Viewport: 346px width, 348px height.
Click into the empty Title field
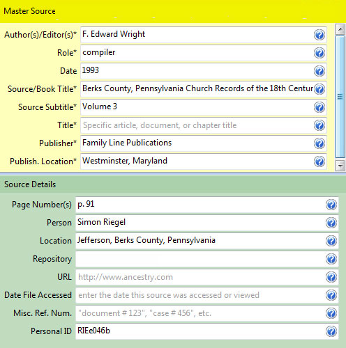[x=204, y=125]
